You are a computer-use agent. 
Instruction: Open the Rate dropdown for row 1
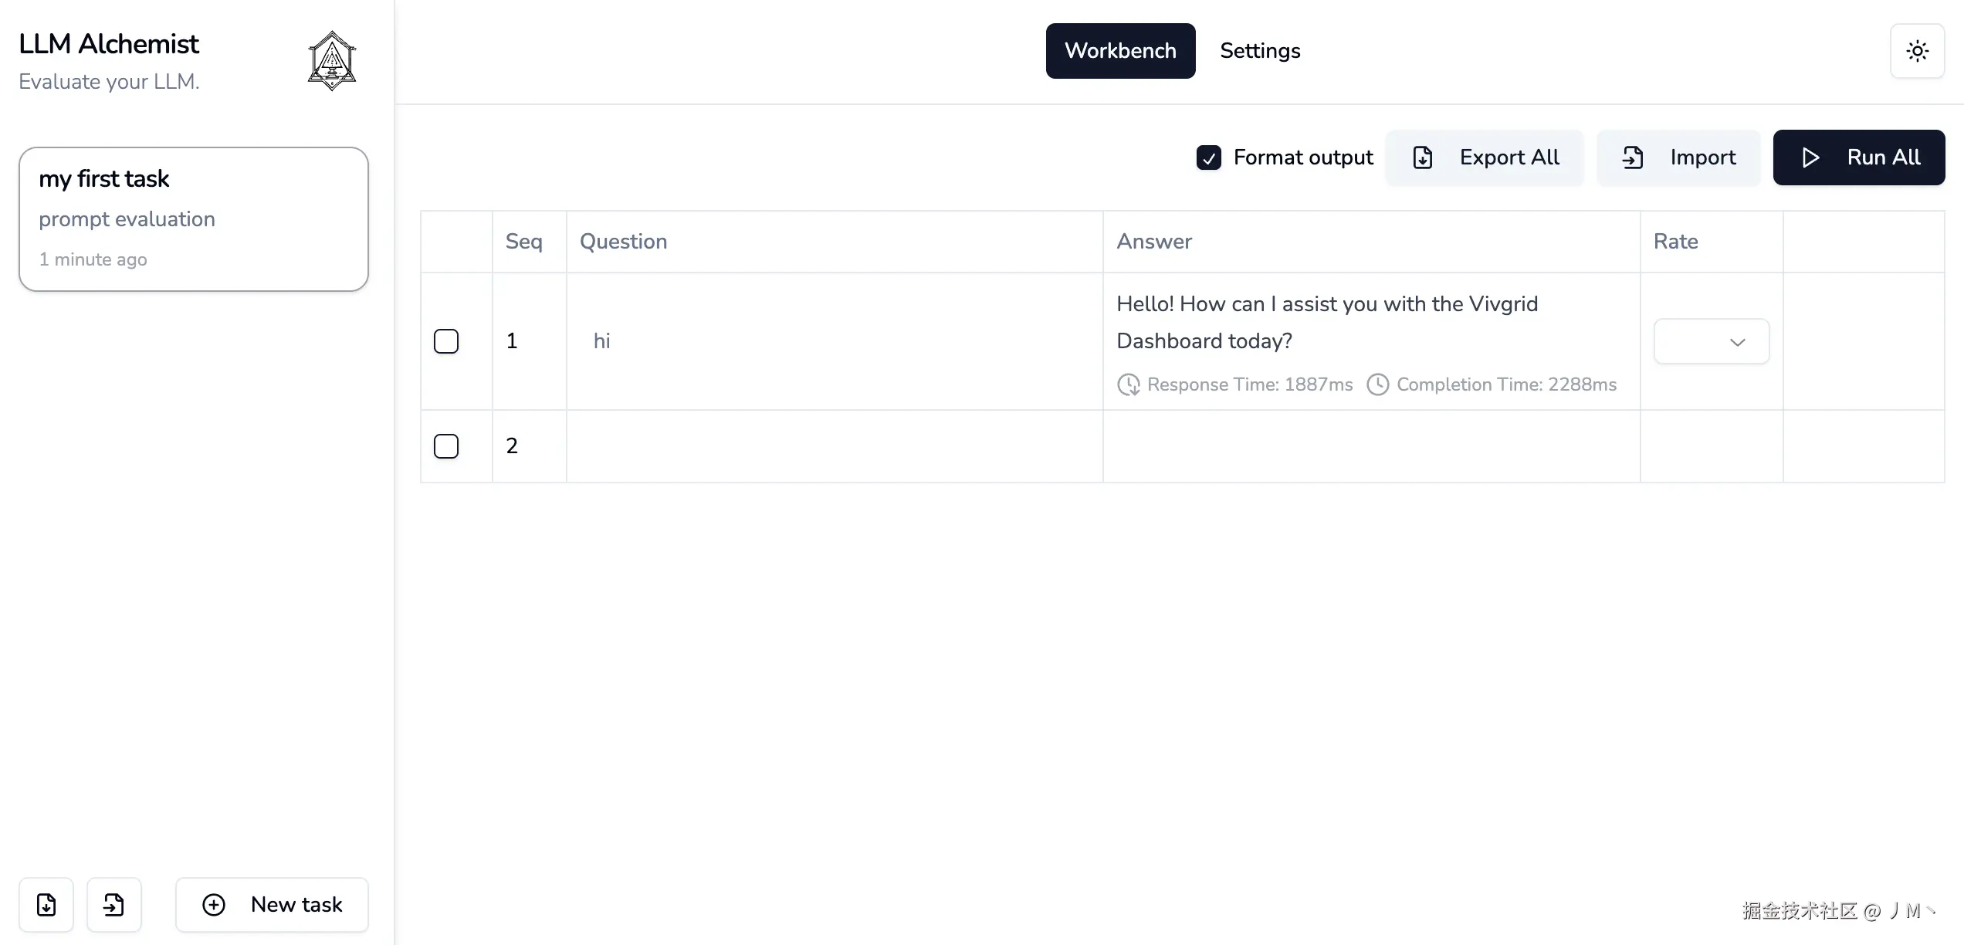click(1711, 341)
